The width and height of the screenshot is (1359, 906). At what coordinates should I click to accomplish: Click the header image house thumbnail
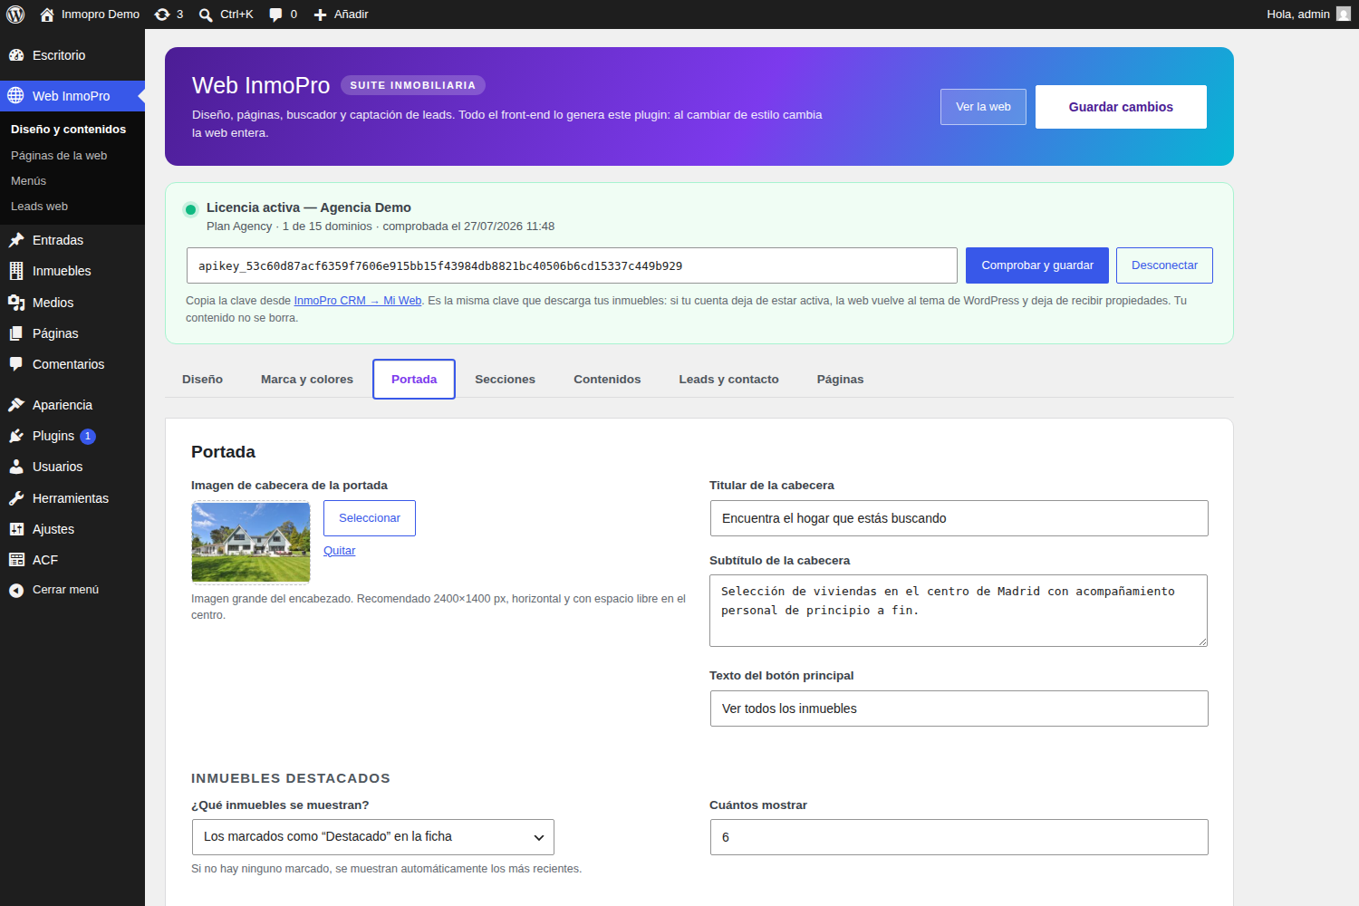[x=251, y=542]
